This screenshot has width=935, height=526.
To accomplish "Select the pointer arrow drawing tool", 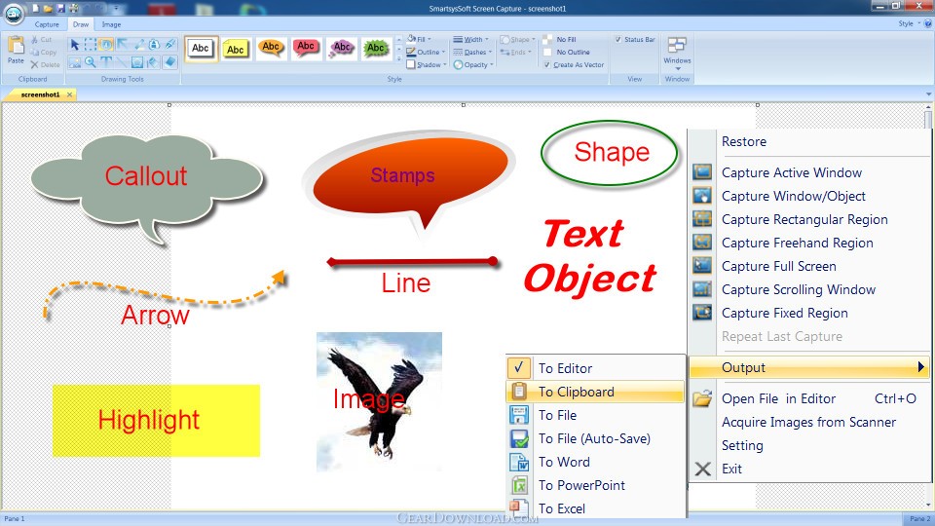I will pos(75,45).
